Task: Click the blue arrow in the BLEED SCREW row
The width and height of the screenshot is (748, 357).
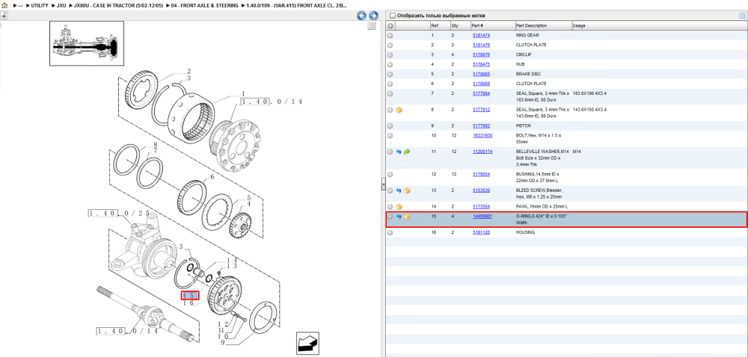Action: (399, 190)
